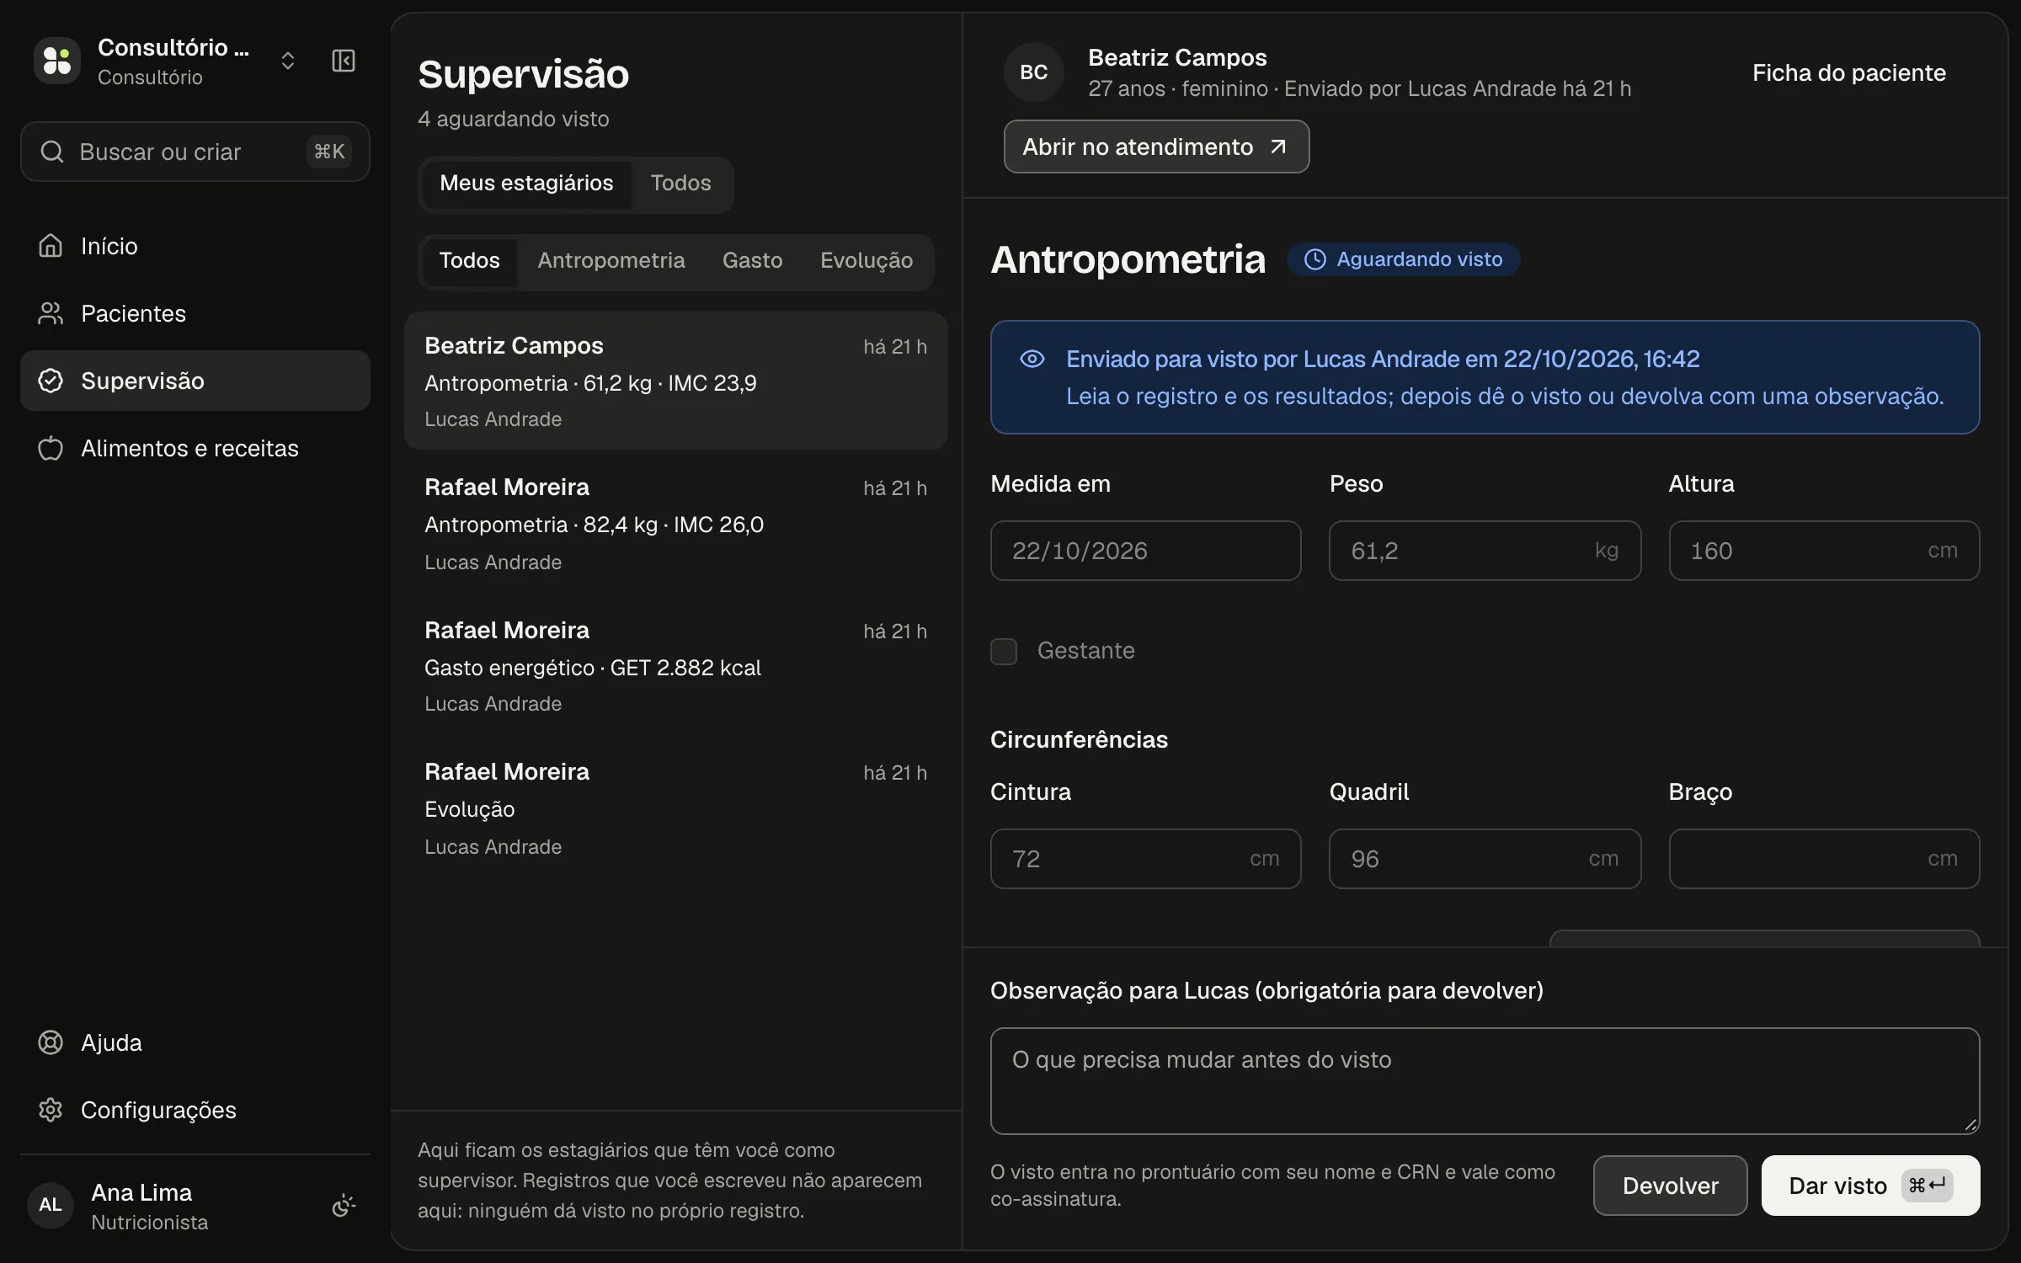
Task: Open the Consultório workspace switcher chevrons
Action: (288, 61)
